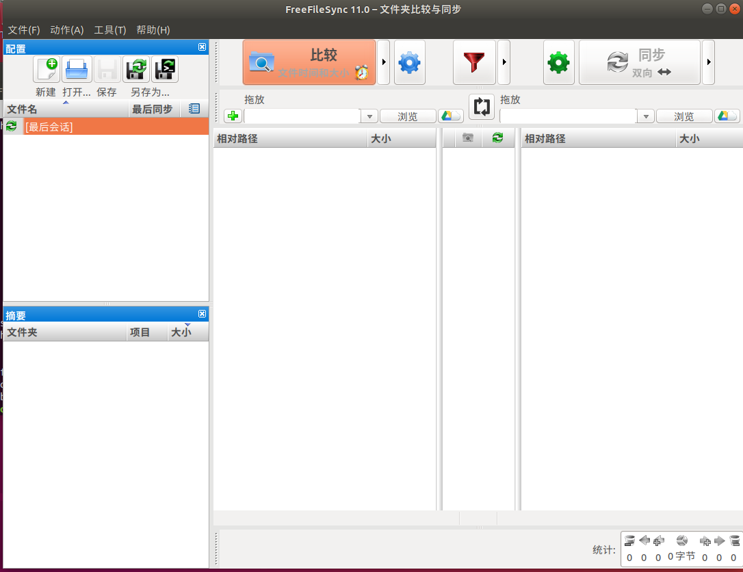Expand the sync variant arrow beside 同步

[x=708, y=62]
